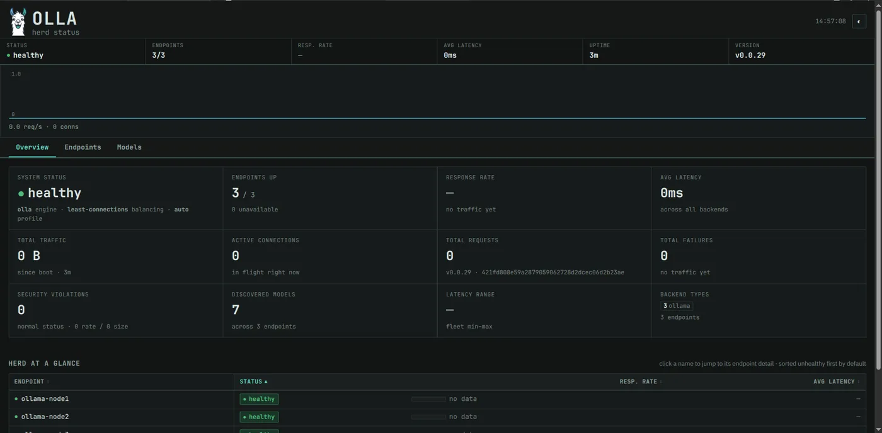The image size is (882, 433).
Task: Click the page scrollbar up arrow
Action: point(878,4)
